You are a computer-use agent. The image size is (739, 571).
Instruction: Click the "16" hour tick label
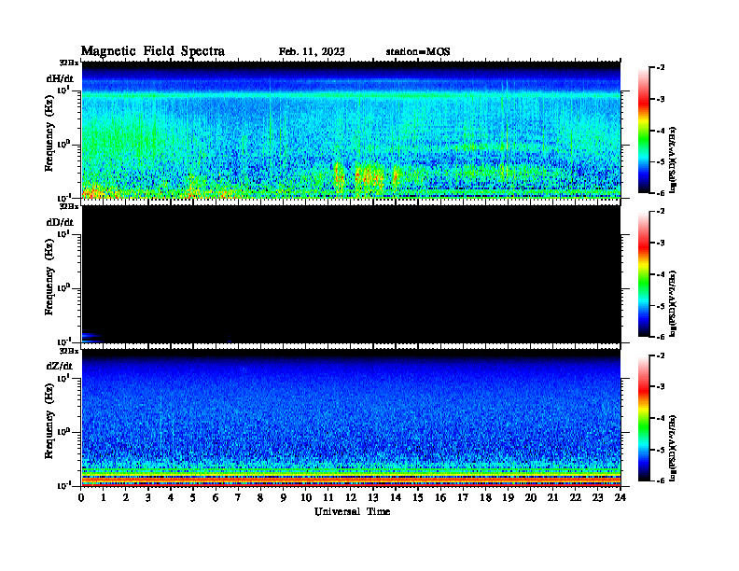pos(440,497)
